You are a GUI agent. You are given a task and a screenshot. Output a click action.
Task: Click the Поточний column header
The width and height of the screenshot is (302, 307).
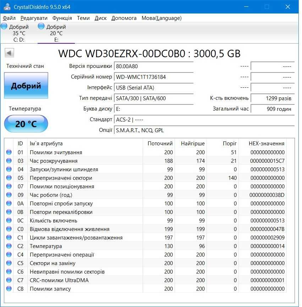[x=160, y=144]
